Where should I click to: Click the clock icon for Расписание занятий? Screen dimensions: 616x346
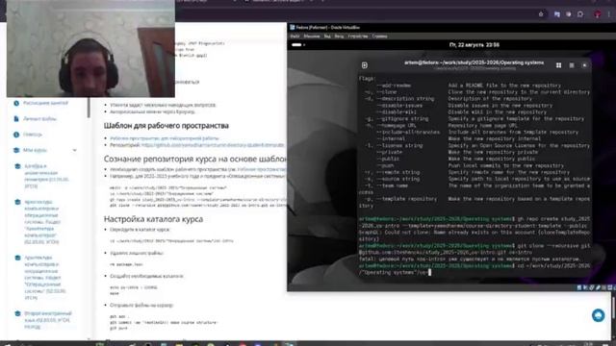coord(16,103)
